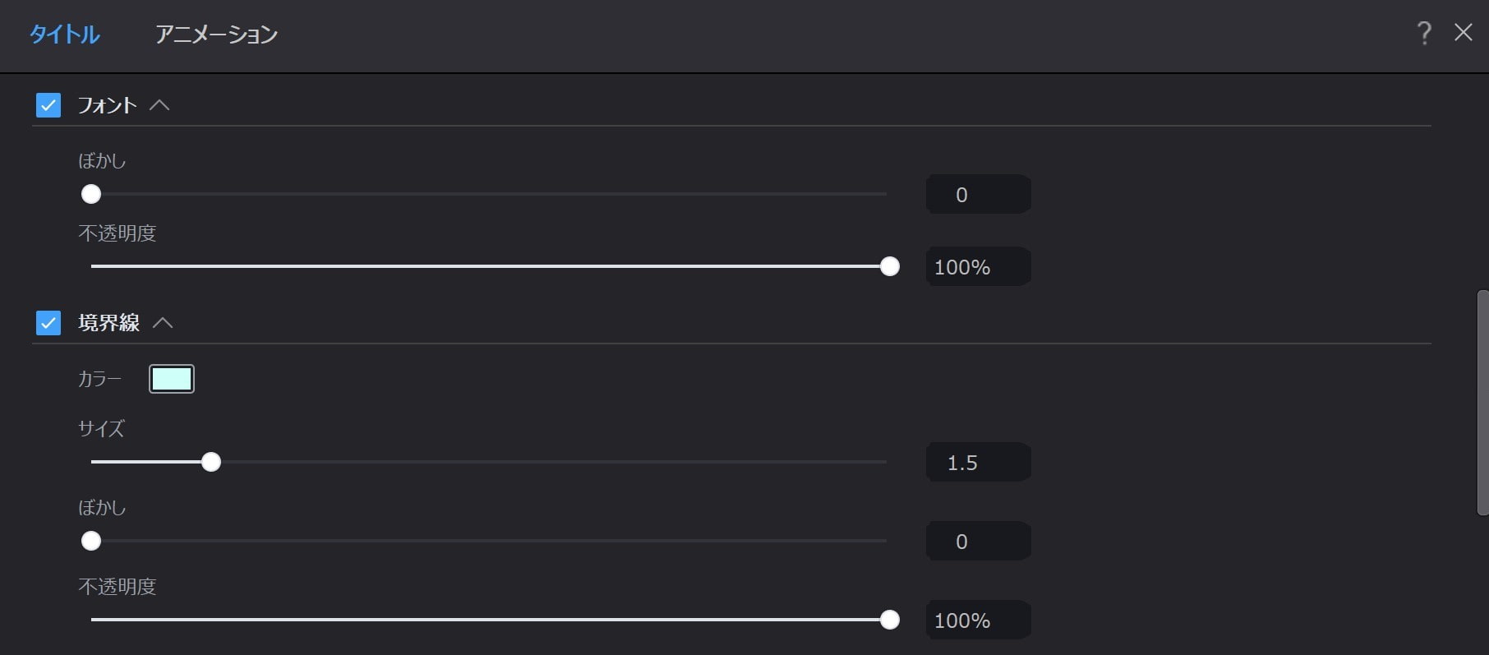Switch to the タイトル tab
The width and height of the screenshot is (1489, 655).
[x=64, y=34]
